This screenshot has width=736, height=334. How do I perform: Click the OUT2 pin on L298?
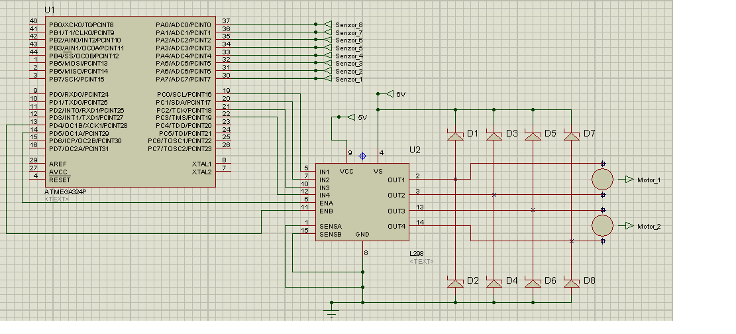(x=396, y=195)
